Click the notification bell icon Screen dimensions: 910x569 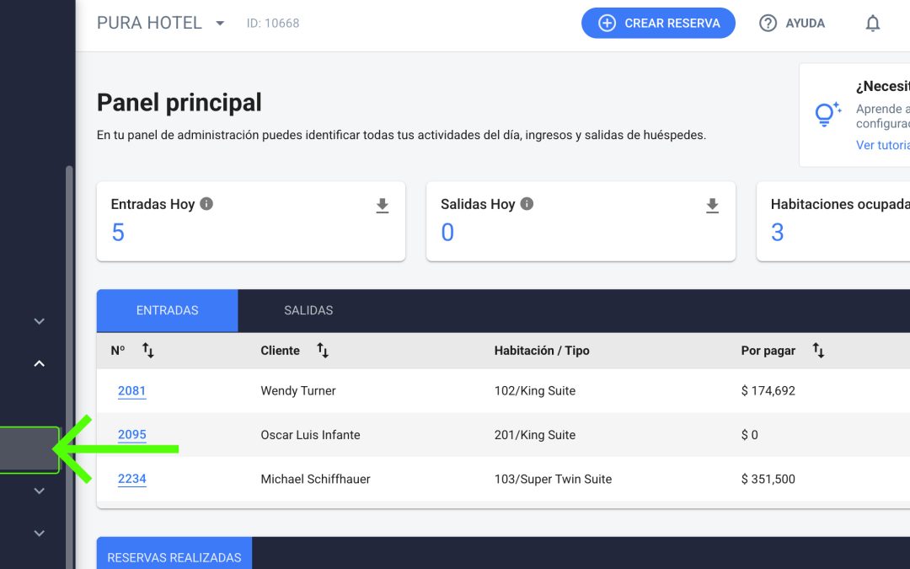click(872, 24)
